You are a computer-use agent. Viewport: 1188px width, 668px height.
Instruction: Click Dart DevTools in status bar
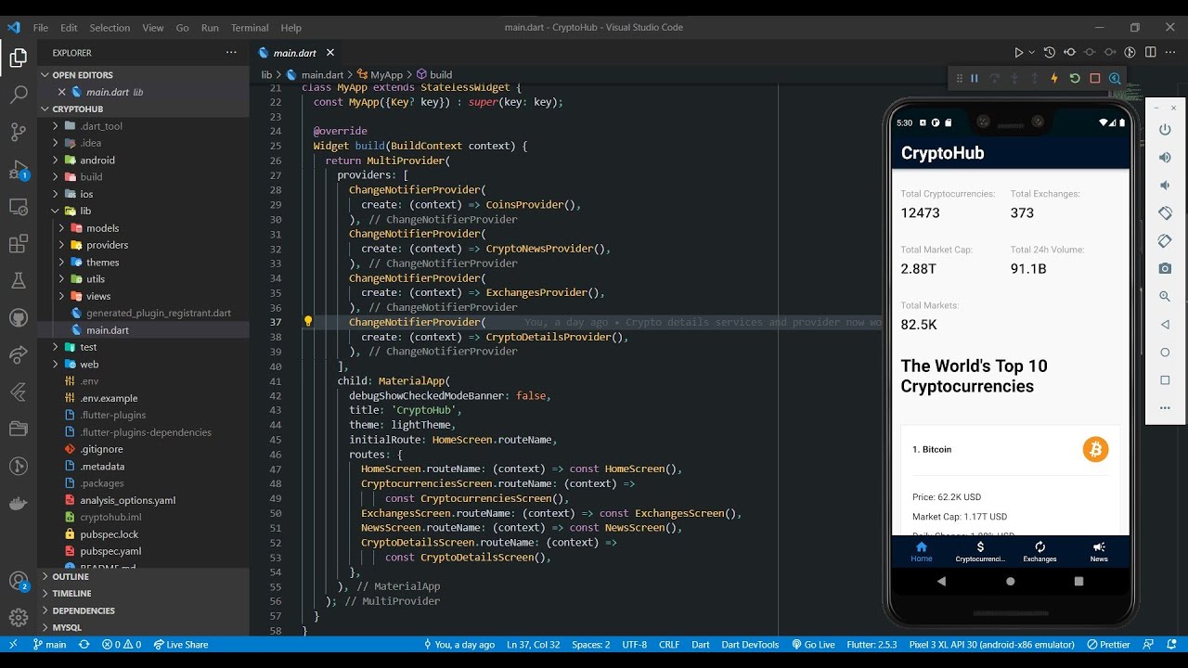point(749,645)
